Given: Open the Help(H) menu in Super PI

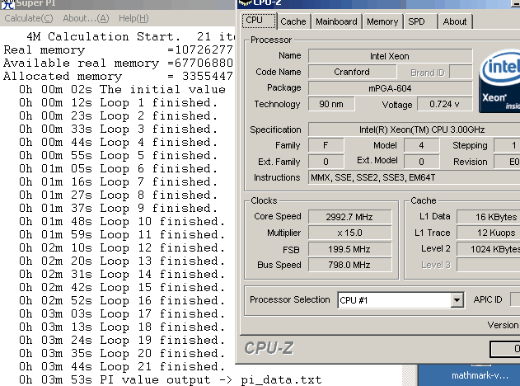Looking at the screenshot, I should (x=134, y=18).
